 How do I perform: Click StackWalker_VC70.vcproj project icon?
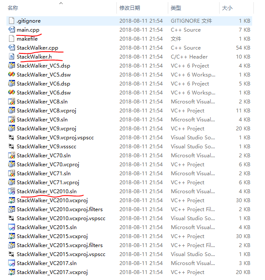tap(12, 164)
